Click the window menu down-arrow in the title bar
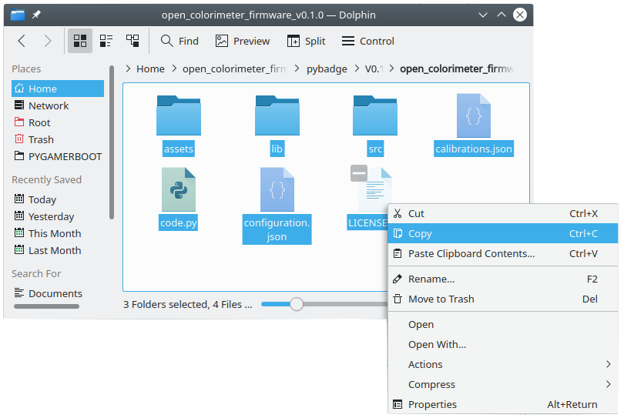Image resolution: width=624 pixels, height=418 pixels. (x=483, y=15)
